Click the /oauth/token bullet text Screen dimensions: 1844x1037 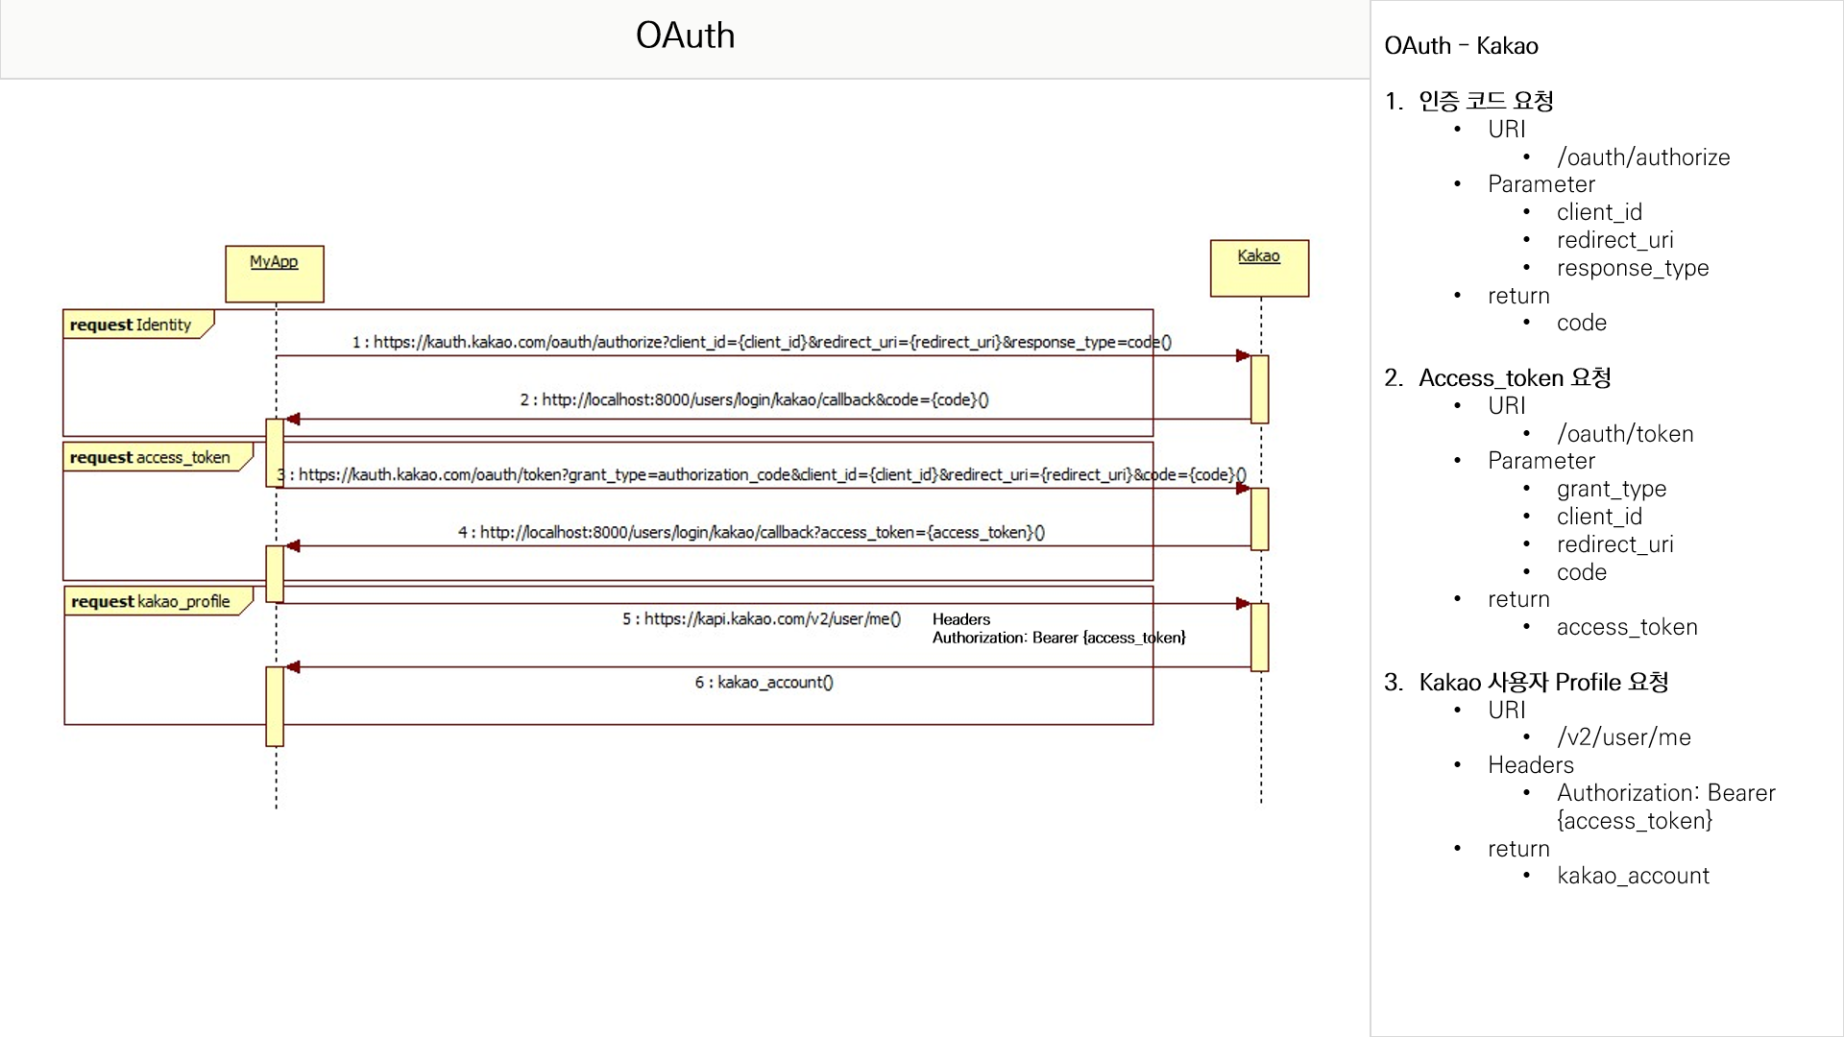[1624, 433]
